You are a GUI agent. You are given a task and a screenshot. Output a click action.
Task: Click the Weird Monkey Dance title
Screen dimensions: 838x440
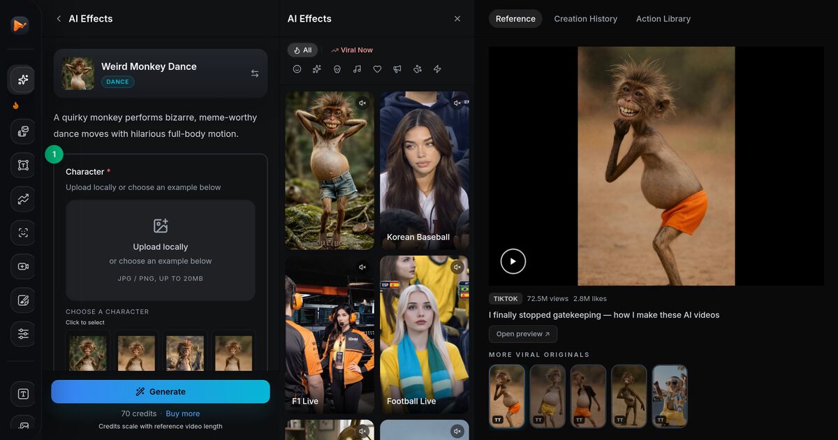[149, 66]
